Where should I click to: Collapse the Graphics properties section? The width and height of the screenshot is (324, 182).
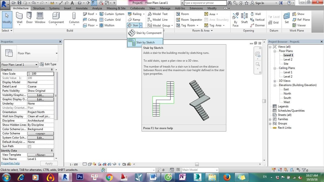[x=52, y=70]
